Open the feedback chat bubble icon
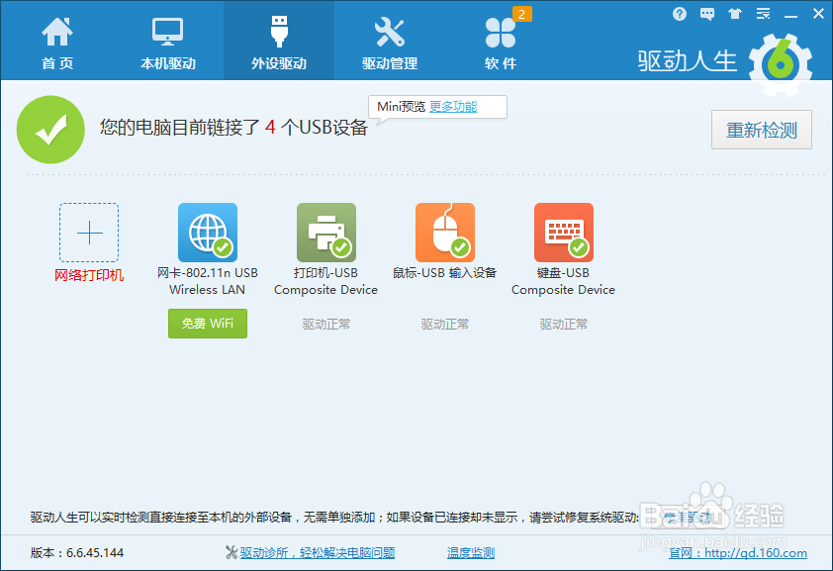 (x=707, y=14)
